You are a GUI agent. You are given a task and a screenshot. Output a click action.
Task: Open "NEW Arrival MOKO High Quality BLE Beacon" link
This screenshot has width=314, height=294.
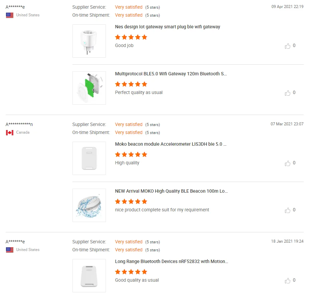171,191
